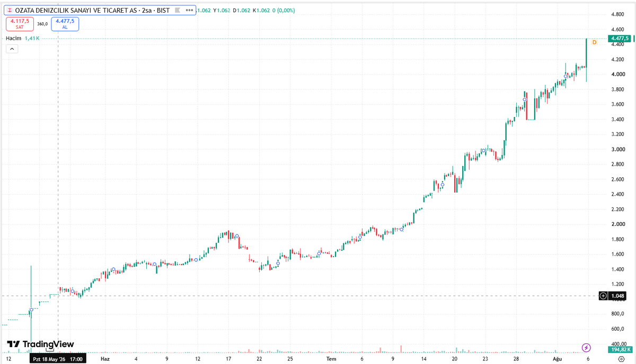Select the 194,82 K volume label

tap(620, 350)
